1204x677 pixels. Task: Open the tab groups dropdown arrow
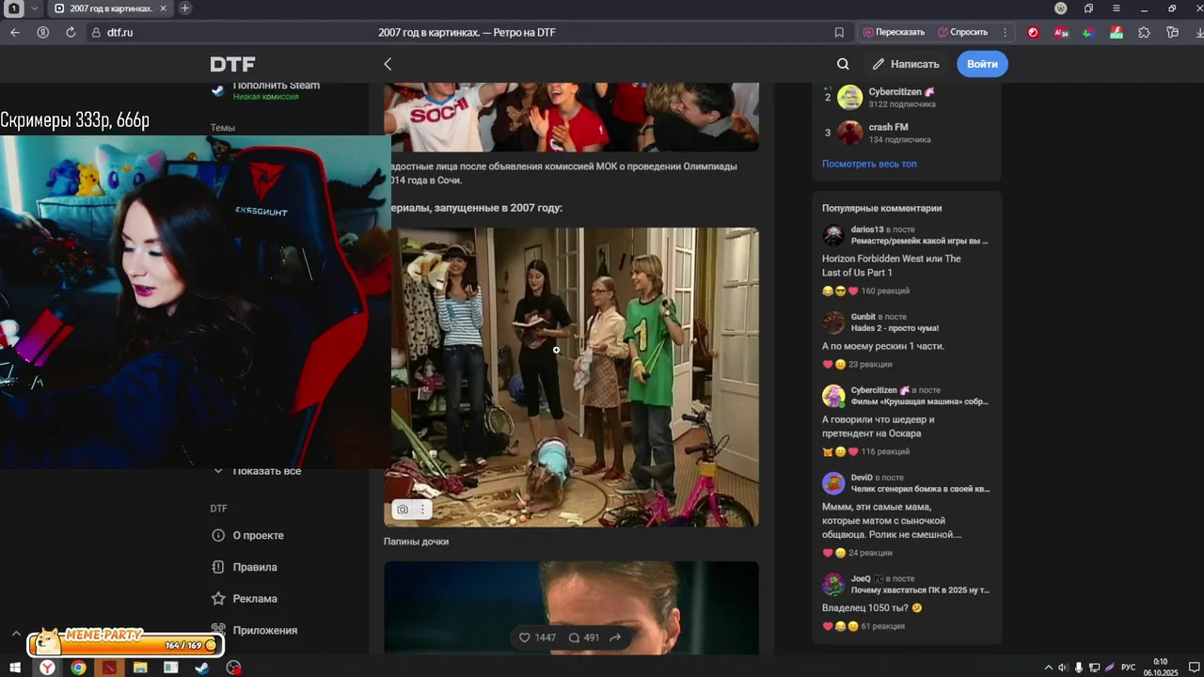(35, 8)
